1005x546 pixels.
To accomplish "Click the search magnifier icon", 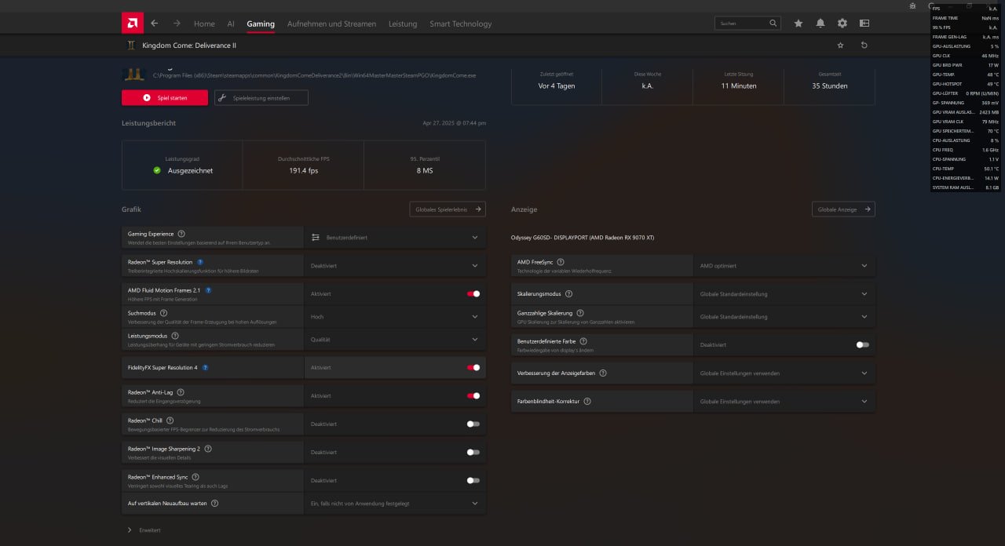I will point(773,24).
